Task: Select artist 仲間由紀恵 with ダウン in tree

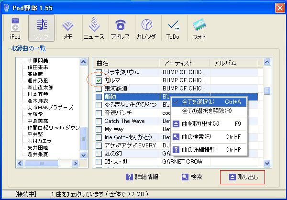Action: pyautogui.click(x=54, y=128)
